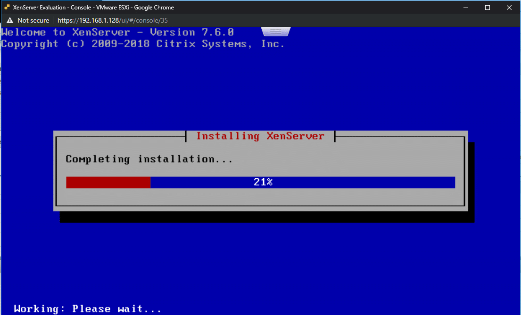The height and width of the screenshot is (315, 521).
Task: Maximize the Chrome console window
Action: (x=488, y=8)
